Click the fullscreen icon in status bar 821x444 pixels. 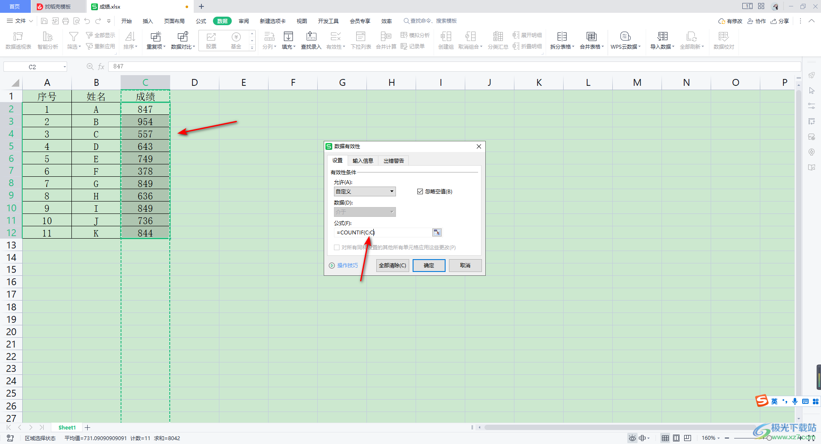coord(811,438)
